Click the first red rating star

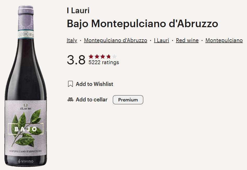(91, 56)
